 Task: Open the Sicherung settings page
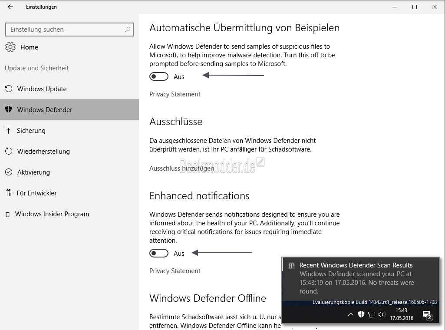pyautogui.click(x=69, y=131)
